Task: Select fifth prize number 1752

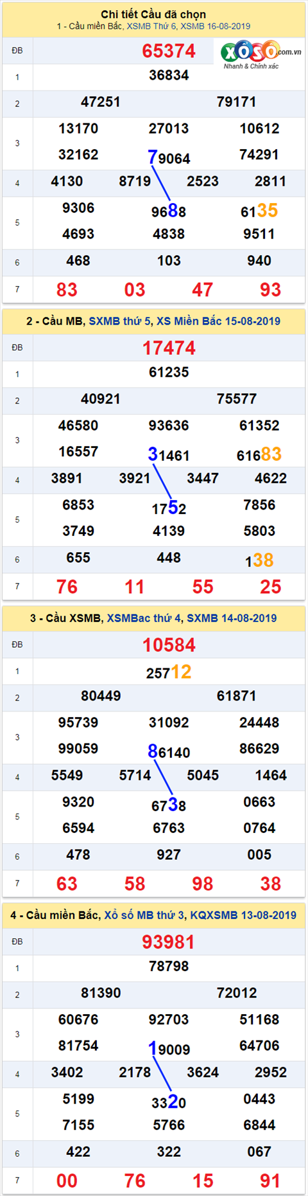Action: pos(169,508)
